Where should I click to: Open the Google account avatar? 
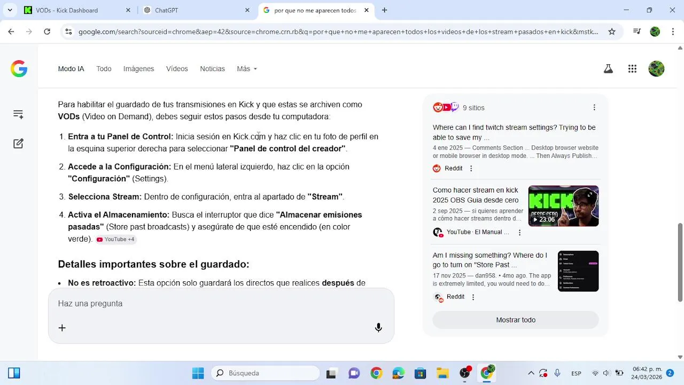pos(656,68)
